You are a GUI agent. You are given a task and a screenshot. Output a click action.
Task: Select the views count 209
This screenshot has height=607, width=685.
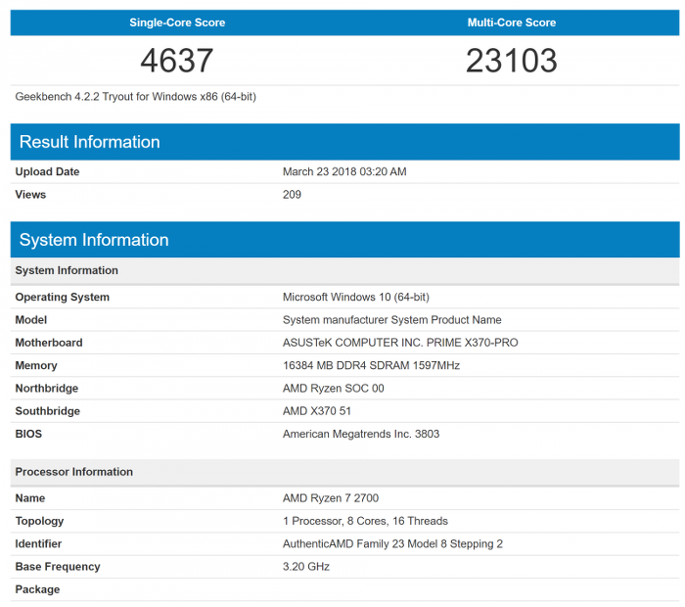click(292, 195)
